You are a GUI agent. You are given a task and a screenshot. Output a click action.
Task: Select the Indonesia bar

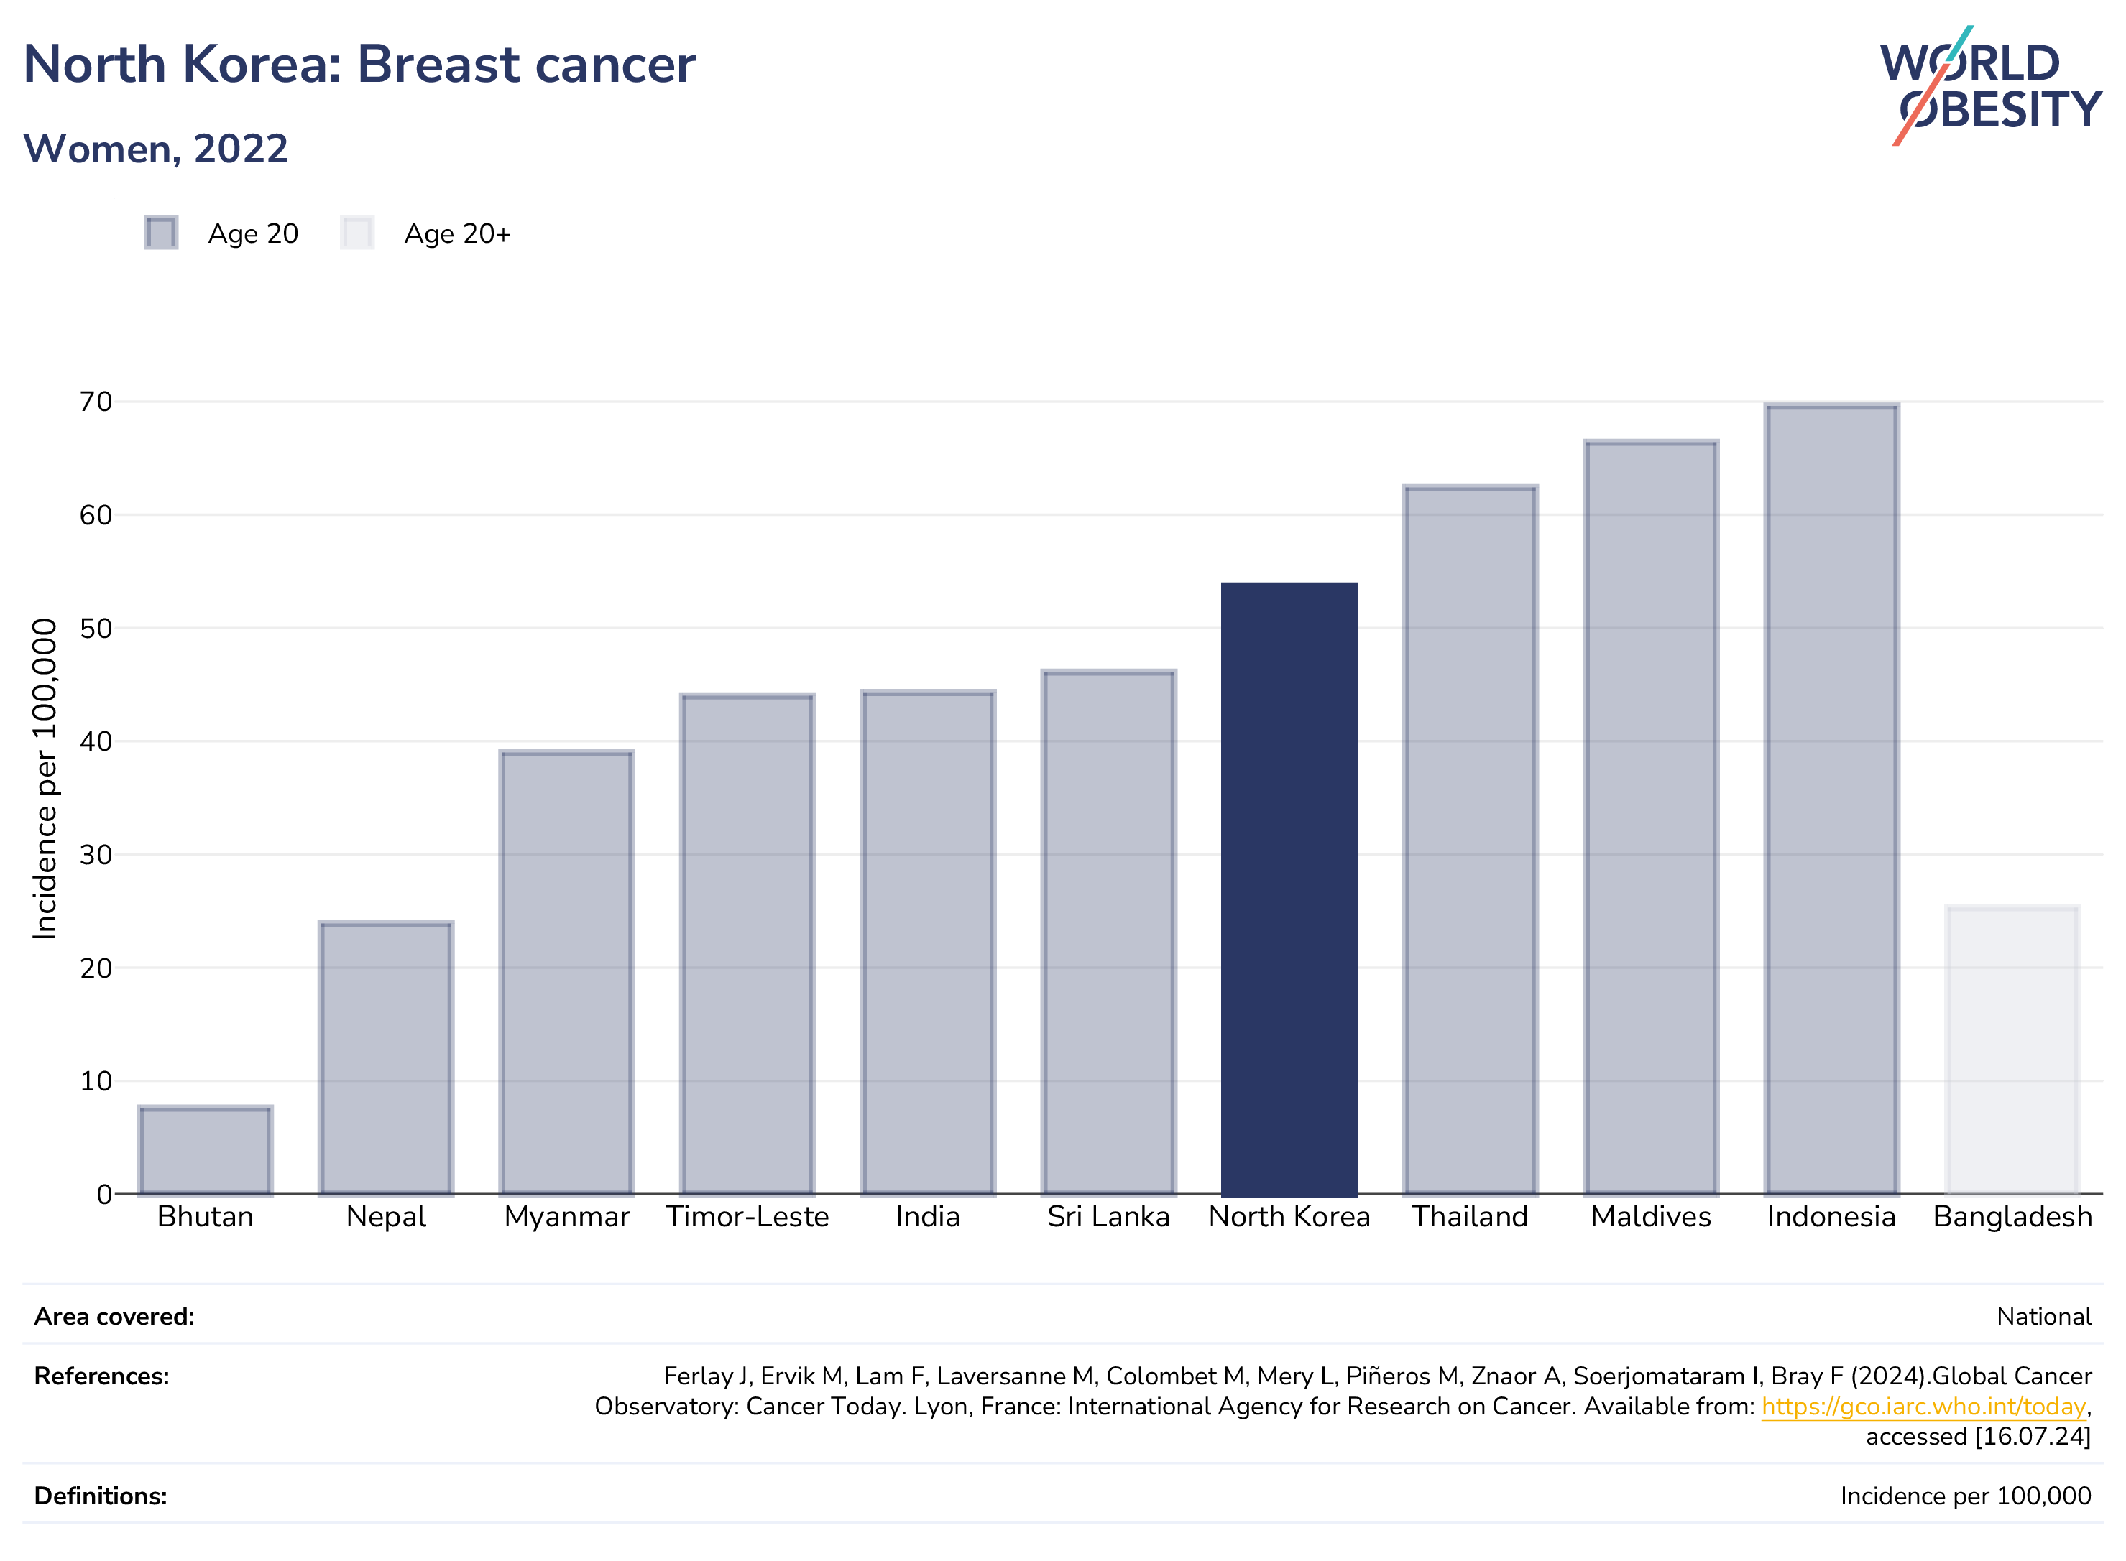[x=1832, y=800]
